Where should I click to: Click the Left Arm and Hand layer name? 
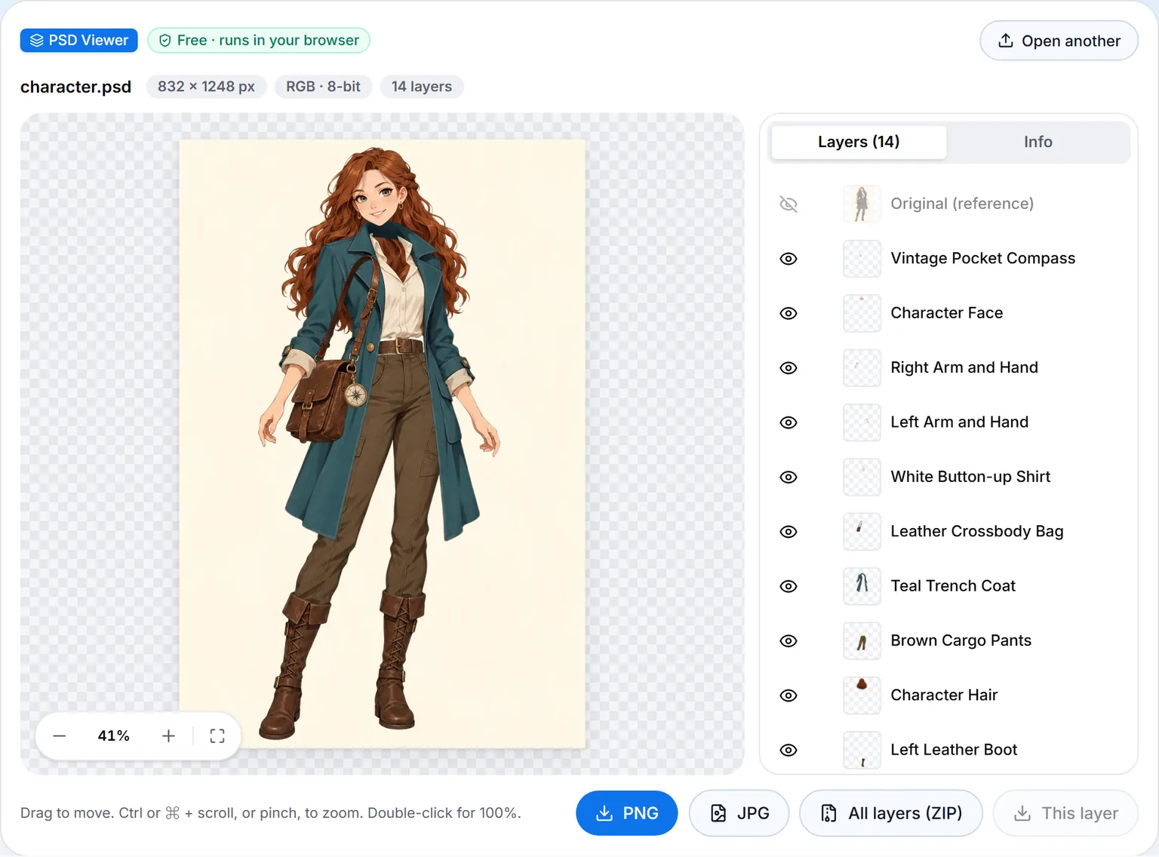pyautogui.click(x=960, y=422)
